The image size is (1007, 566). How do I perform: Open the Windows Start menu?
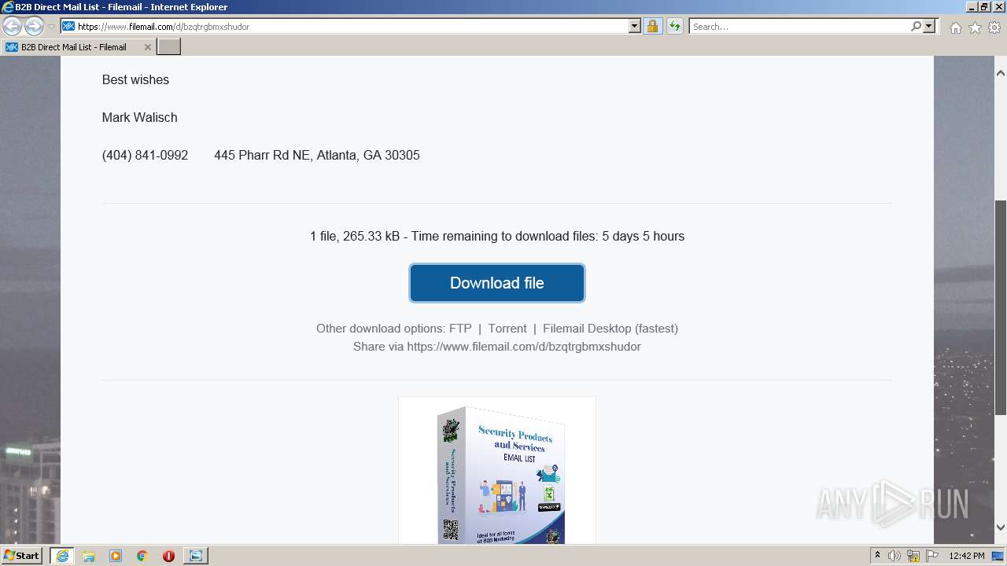click(22, 556)
